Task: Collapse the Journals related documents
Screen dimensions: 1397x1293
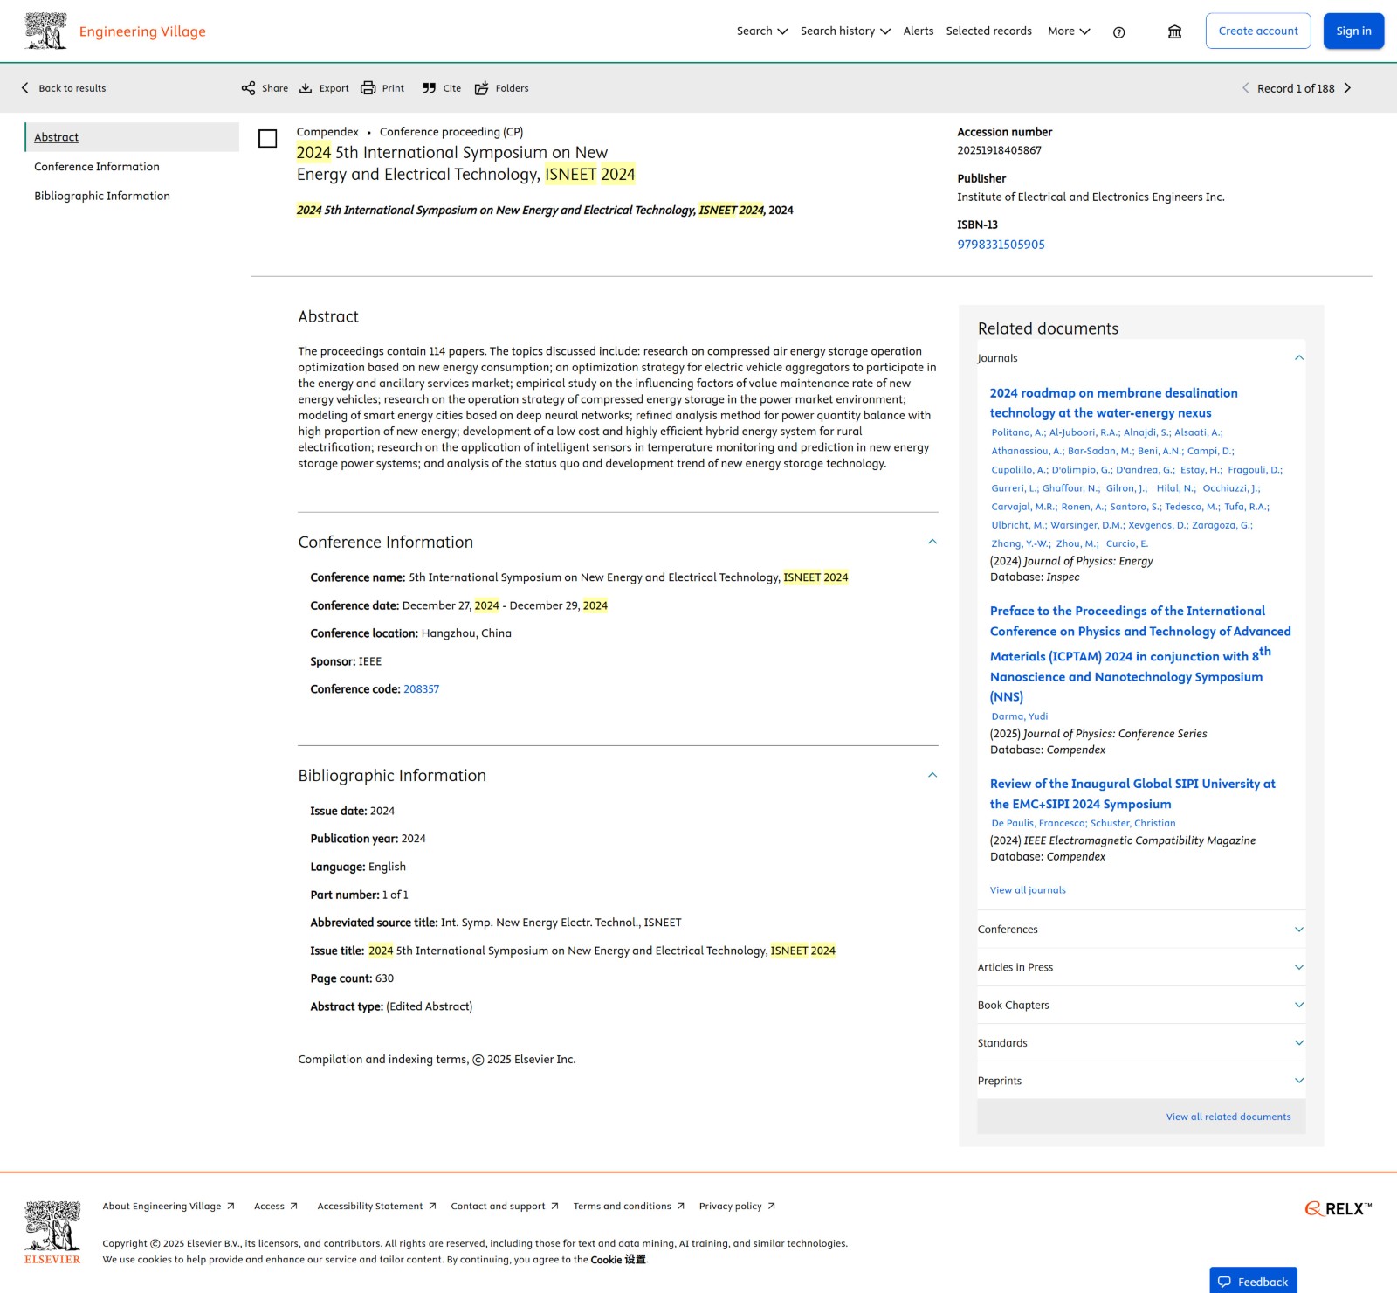Action: coord(1298,358)
